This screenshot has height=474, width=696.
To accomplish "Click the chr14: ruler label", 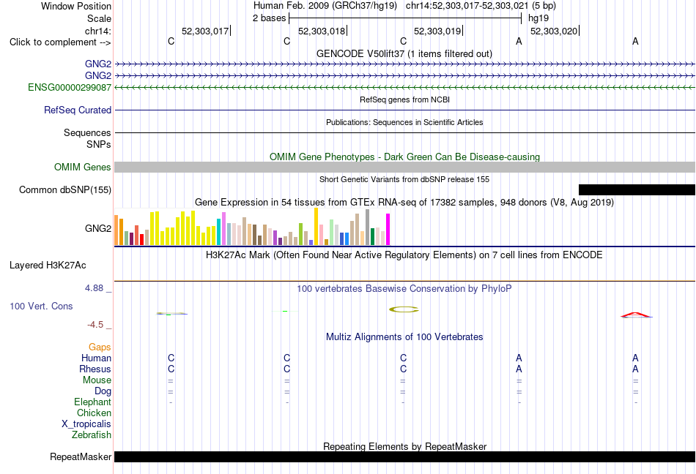I will coord(97,31).
